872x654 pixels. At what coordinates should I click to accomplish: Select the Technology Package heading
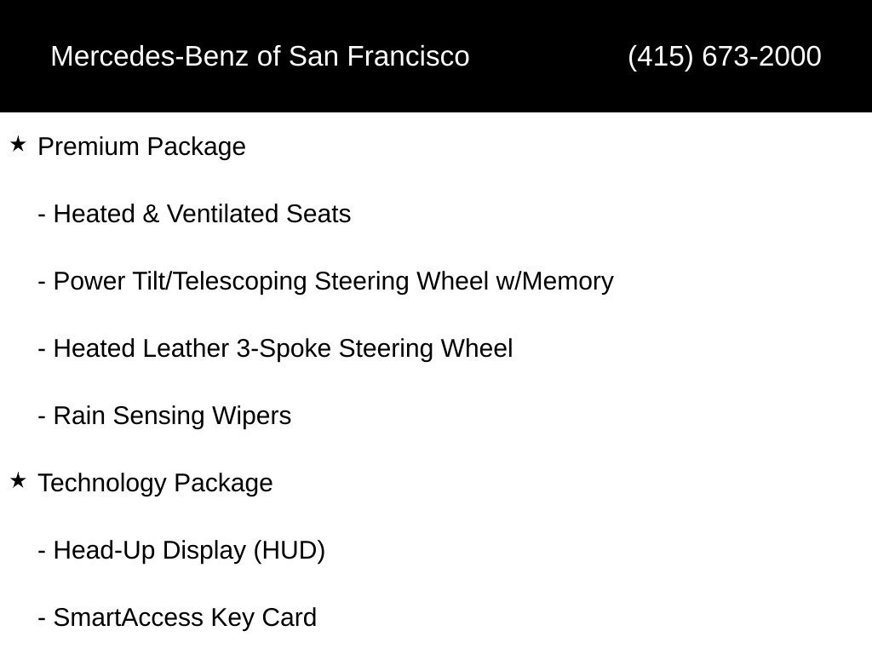pyautogui.click(x=155, y=483)
